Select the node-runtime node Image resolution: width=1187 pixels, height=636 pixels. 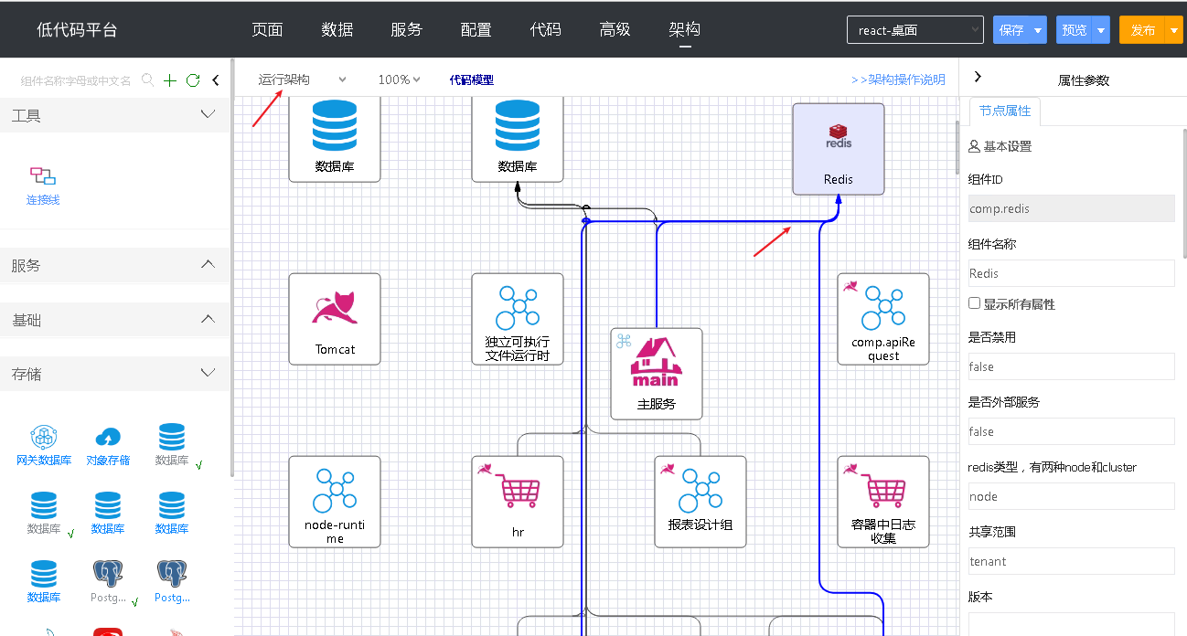pyautogui.click(x=335, y=502)
